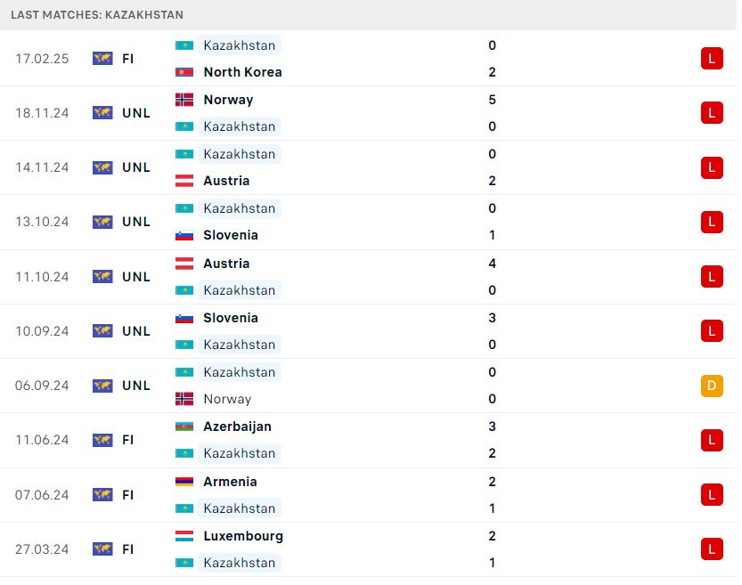Click the North Korea flag icon
Image resolution: width=742 pixels, height=585 pixels.
184,72
